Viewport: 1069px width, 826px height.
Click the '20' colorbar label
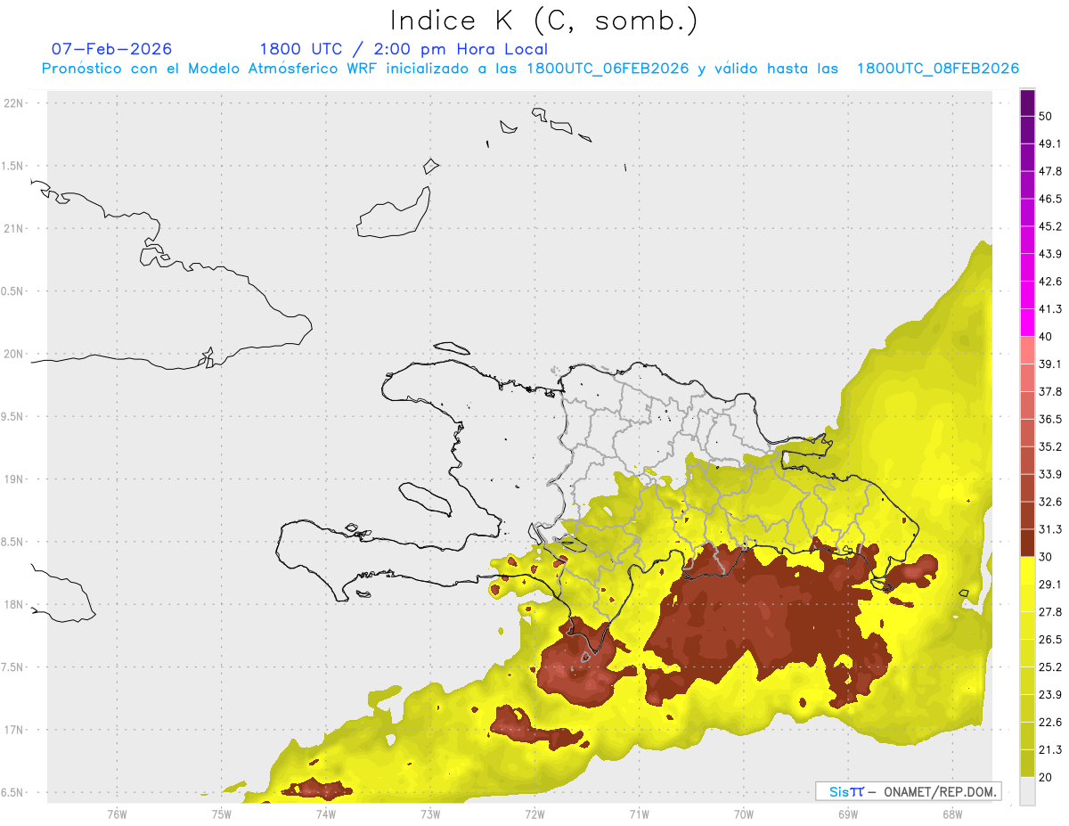click(x=1046, y=777)
